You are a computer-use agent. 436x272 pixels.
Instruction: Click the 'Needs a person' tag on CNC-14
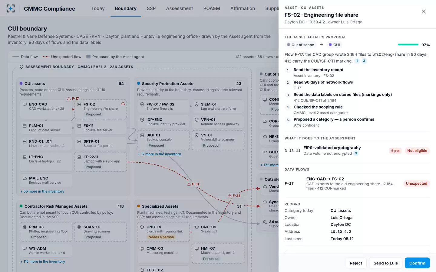[x=161, y=237]
